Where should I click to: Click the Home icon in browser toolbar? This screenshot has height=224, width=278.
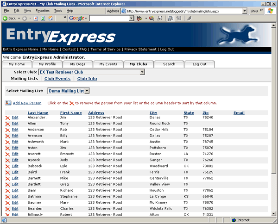tap(51, 19)
